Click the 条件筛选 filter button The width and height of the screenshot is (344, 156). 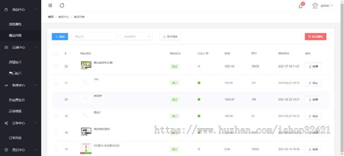[170, 37]
